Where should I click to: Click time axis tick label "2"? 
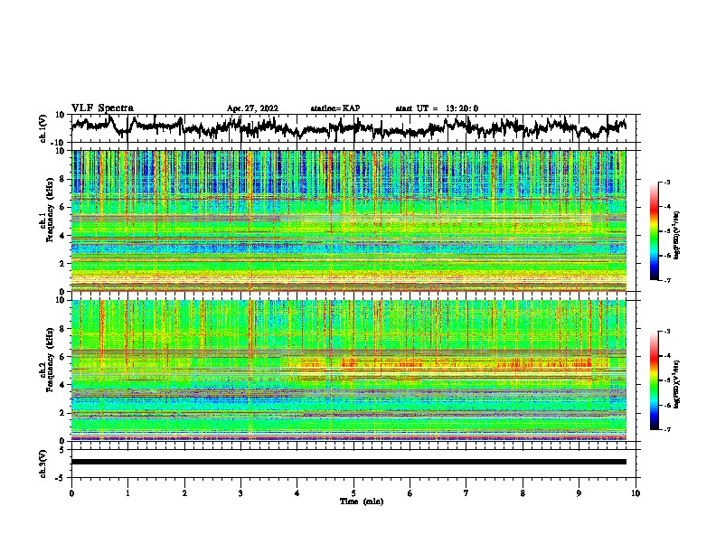coord(184,493)
